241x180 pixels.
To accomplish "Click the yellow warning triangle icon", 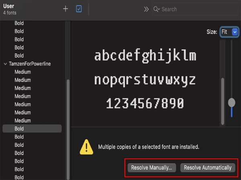I will pos(86,147).
